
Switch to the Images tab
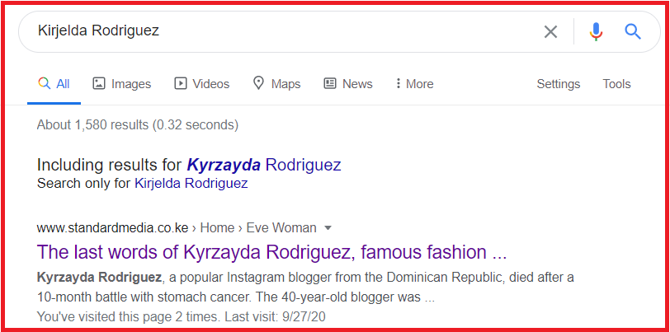click(122, 84)
